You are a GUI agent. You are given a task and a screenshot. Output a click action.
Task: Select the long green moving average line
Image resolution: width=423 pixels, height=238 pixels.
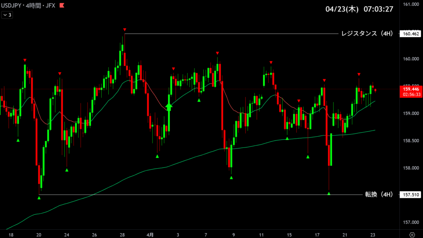coord(165,167)
